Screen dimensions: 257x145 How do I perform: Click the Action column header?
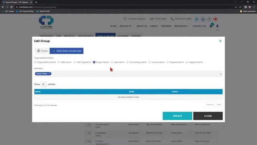tap(175, 91)
